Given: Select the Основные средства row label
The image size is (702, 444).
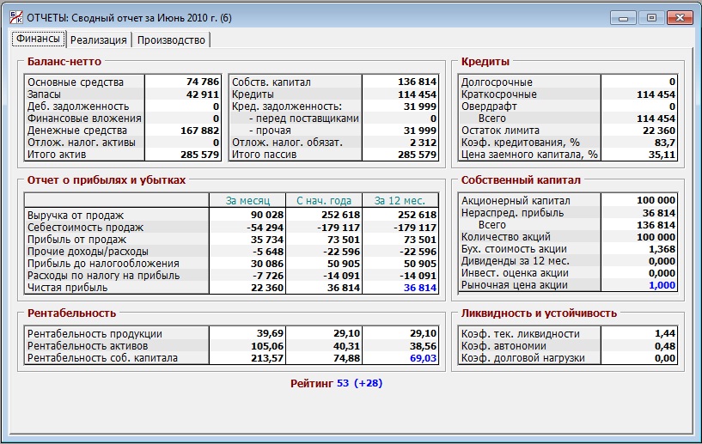Looking at the screenshot, I should pos(76,82).
